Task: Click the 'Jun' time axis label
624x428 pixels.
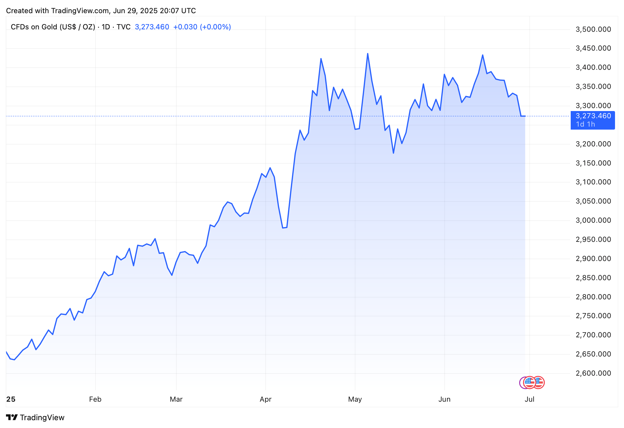Action: [x=444, y=399]
